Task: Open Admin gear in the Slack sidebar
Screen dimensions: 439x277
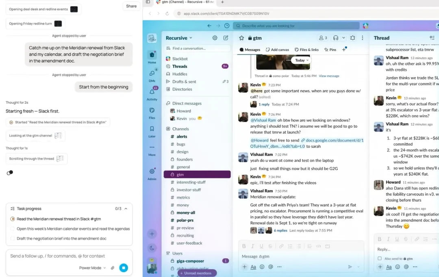Action: click(x=152, y=174)
